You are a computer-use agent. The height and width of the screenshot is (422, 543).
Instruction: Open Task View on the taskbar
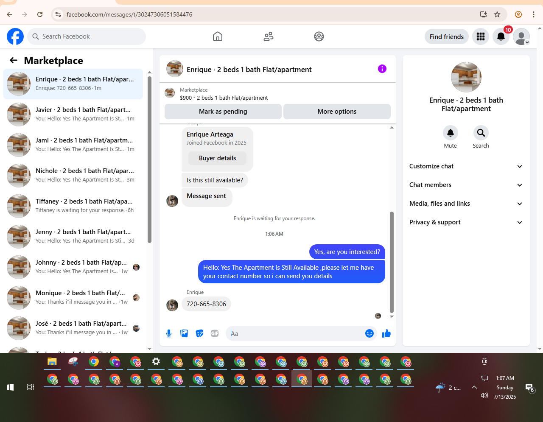pos(31,387)
